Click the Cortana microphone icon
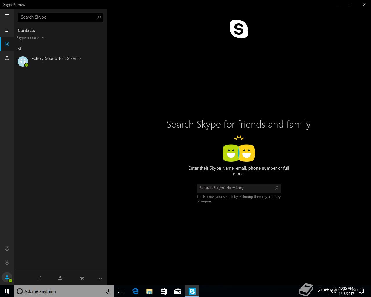Screen dimensions: 371x297 (x=108, y=291)
